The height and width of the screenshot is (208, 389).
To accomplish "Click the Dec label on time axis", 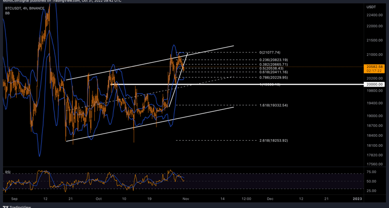I will 270,199.
